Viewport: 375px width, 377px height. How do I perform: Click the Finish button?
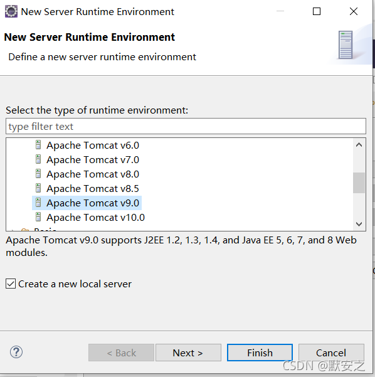click(260, 353)
